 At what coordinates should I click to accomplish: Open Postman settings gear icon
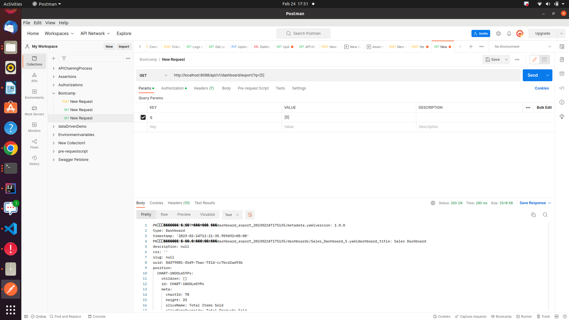click(498, 34)
